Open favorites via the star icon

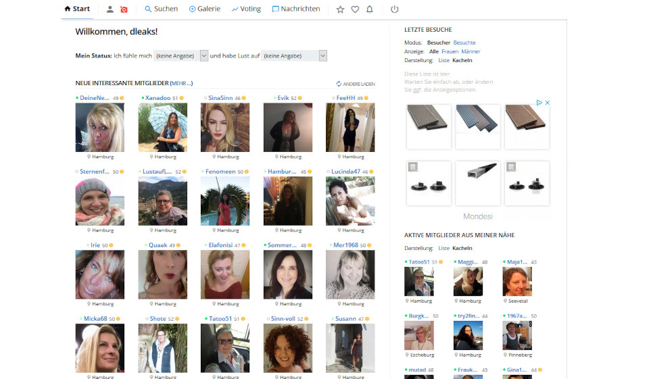click(x=340, y=9)
